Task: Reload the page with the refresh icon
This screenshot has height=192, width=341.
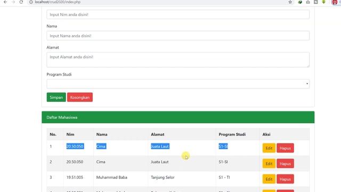Action: 21,2
